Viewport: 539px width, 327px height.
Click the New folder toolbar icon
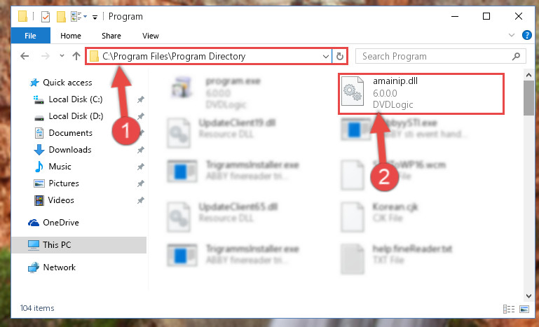click(x=61, y=17)
